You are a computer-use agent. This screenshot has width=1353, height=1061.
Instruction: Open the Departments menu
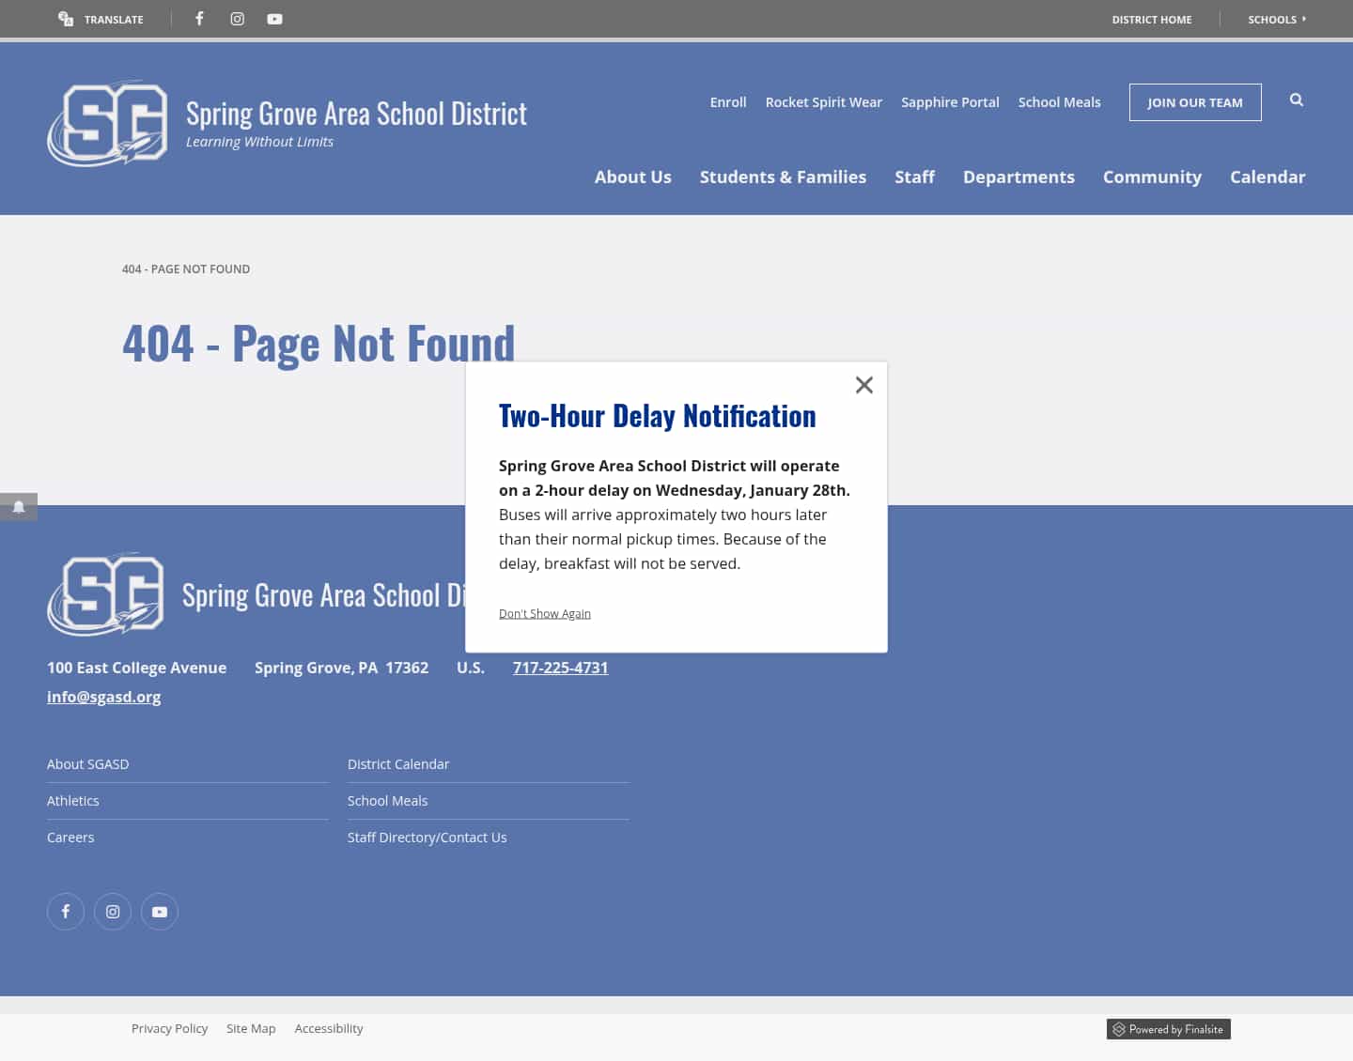pos(1019,177)
